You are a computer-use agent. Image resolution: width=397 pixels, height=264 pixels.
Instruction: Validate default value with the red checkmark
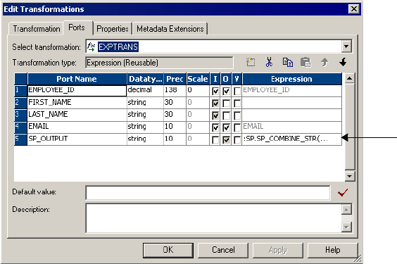pos(343,193)
